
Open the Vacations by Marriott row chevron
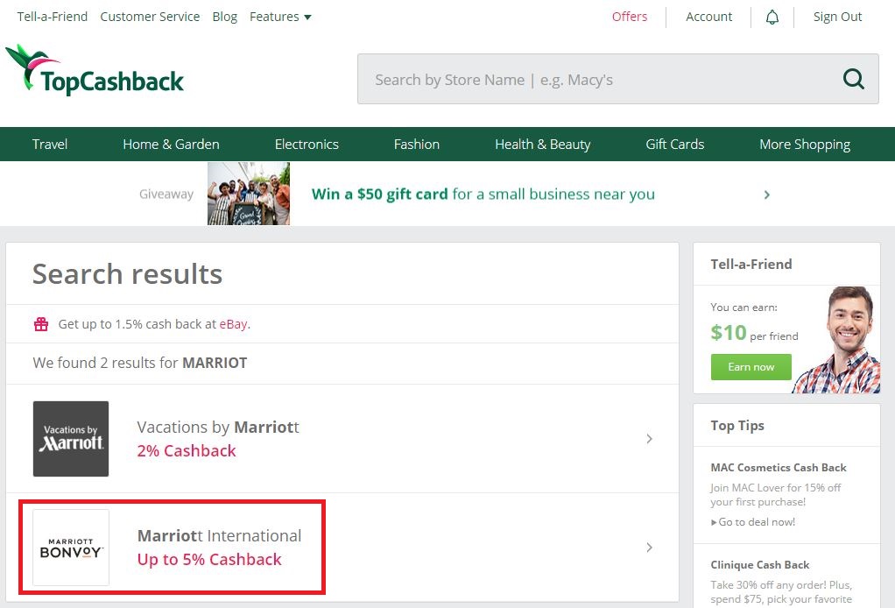coord(649,438)
